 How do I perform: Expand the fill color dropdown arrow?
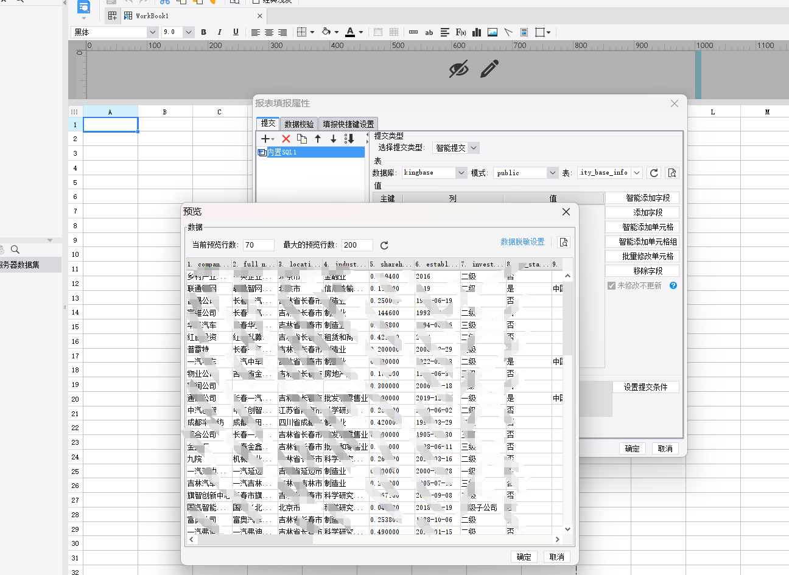click(x=336, y=32)
